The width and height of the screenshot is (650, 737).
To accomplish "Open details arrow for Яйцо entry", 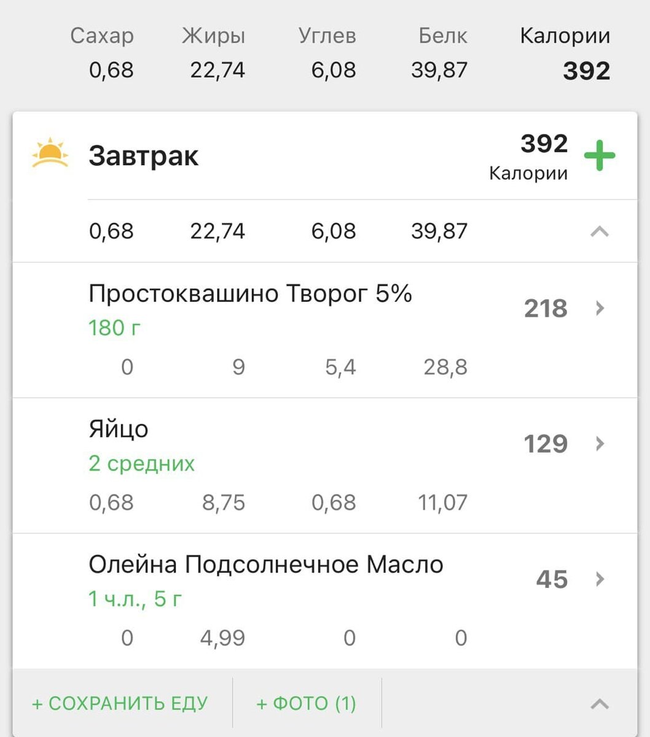I will tap(600, 443).
